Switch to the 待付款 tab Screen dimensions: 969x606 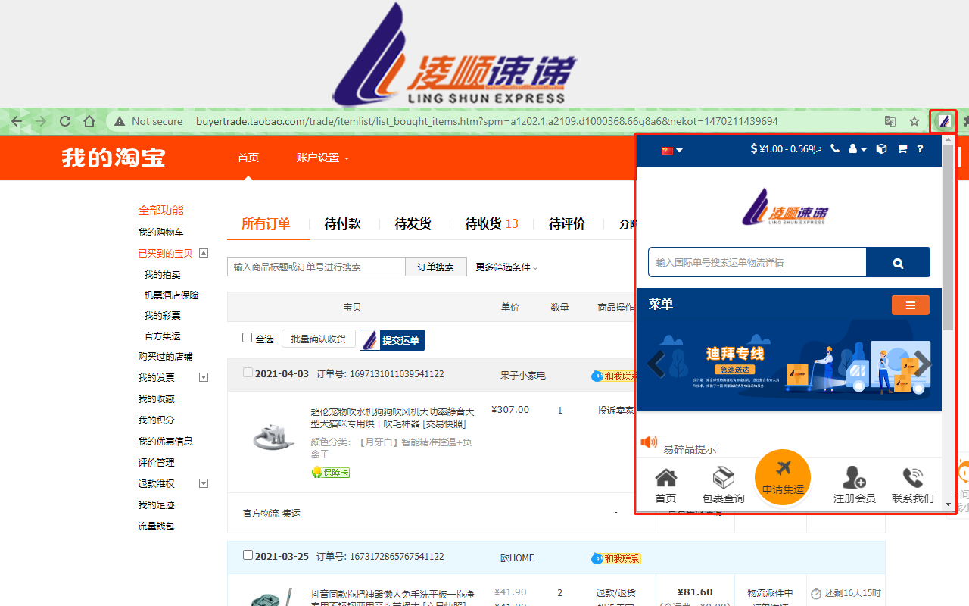coord(343,223)
